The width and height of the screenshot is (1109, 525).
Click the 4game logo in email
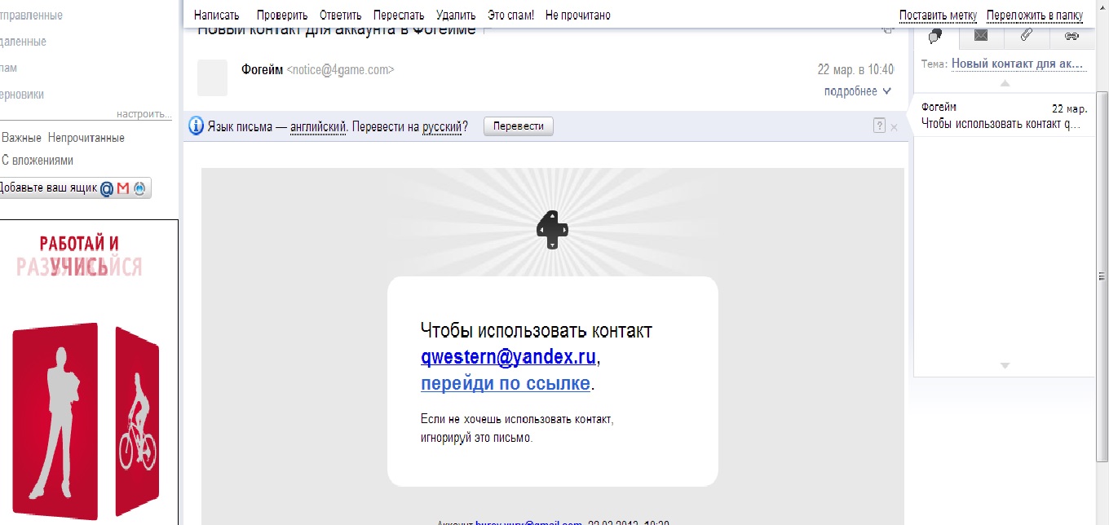(x=552, y=230)
